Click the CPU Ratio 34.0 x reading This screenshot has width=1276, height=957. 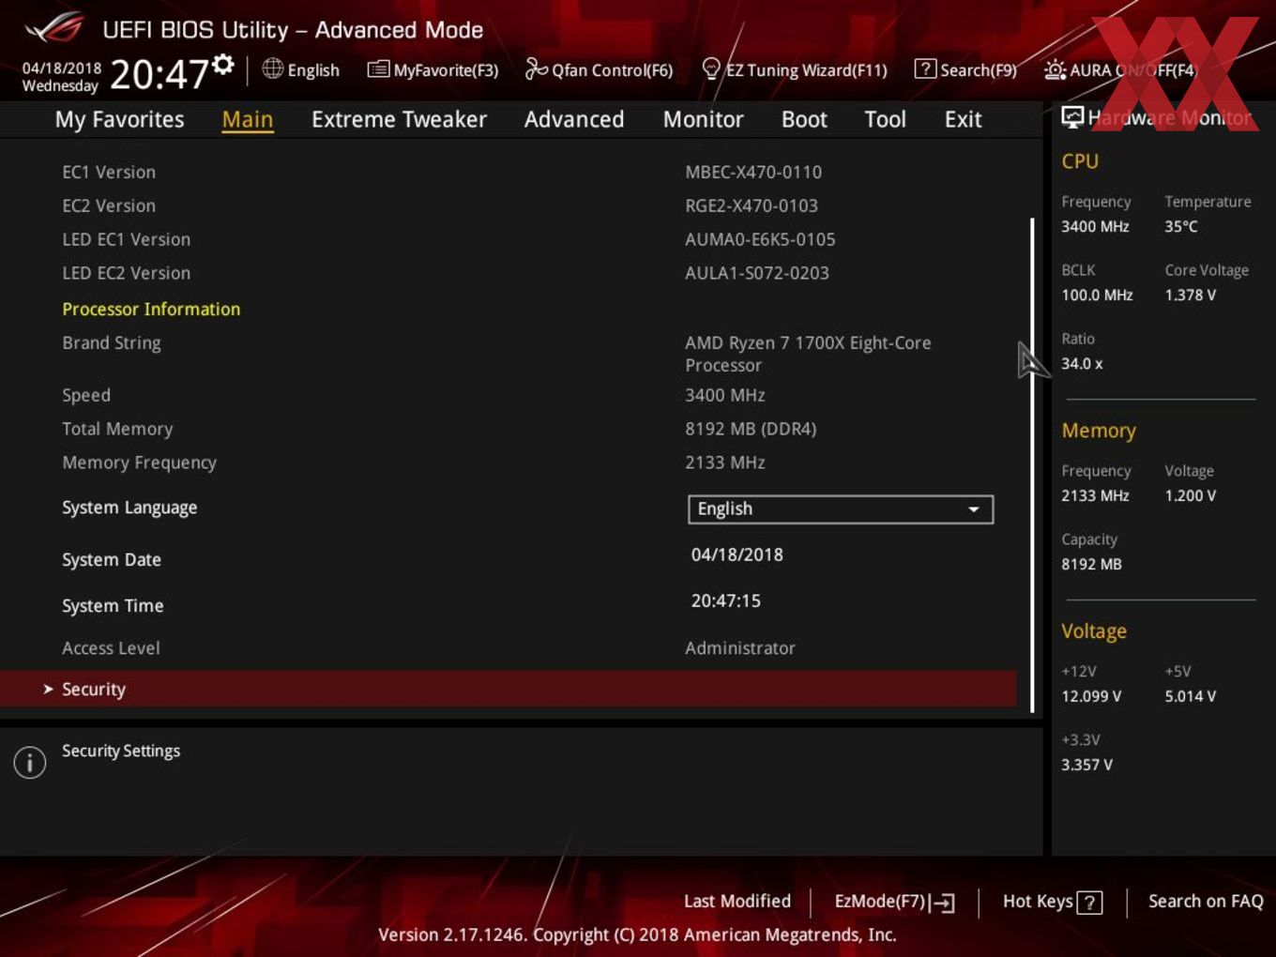point(1082,363)
